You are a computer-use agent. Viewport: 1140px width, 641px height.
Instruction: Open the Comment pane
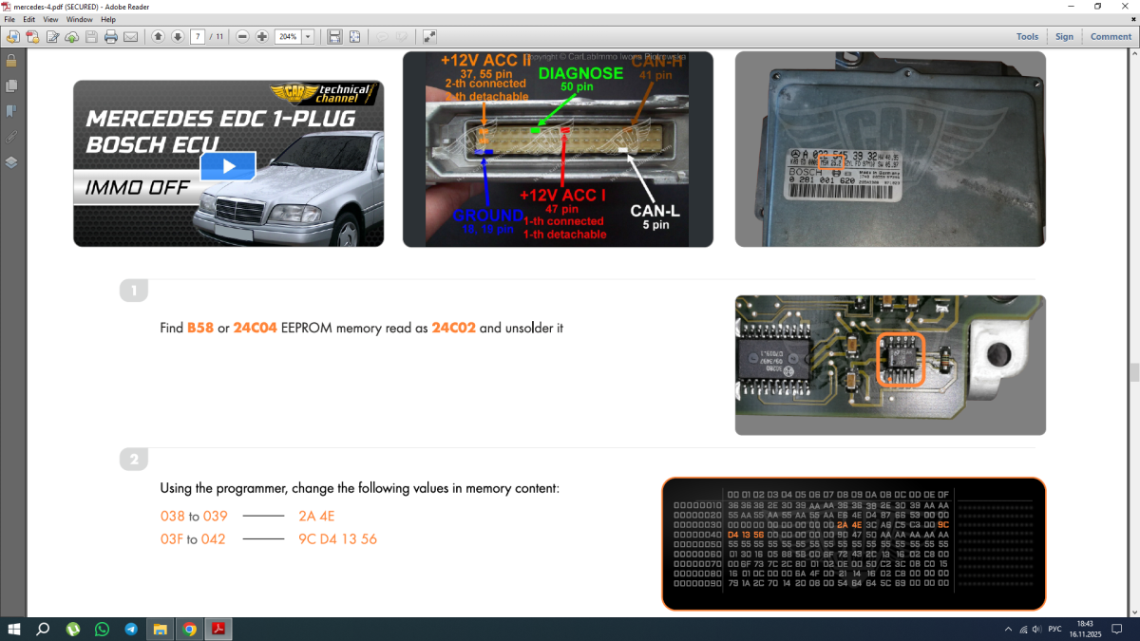(1111, 37)
